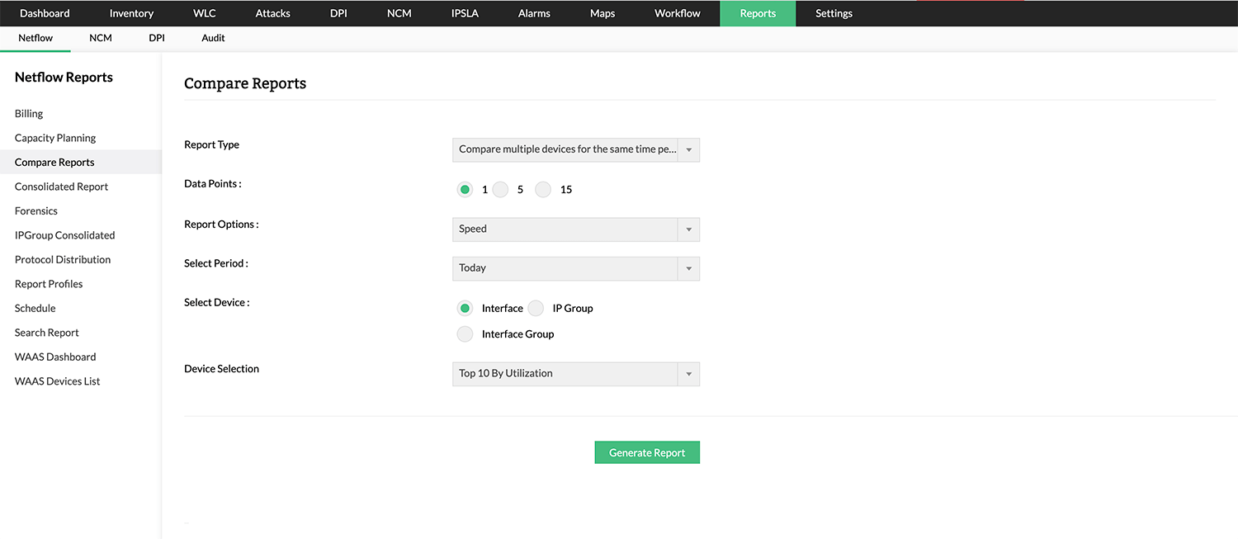Open the Report Type dropdown
This screenshot has height=539, width=1238.
click(688, 149)
